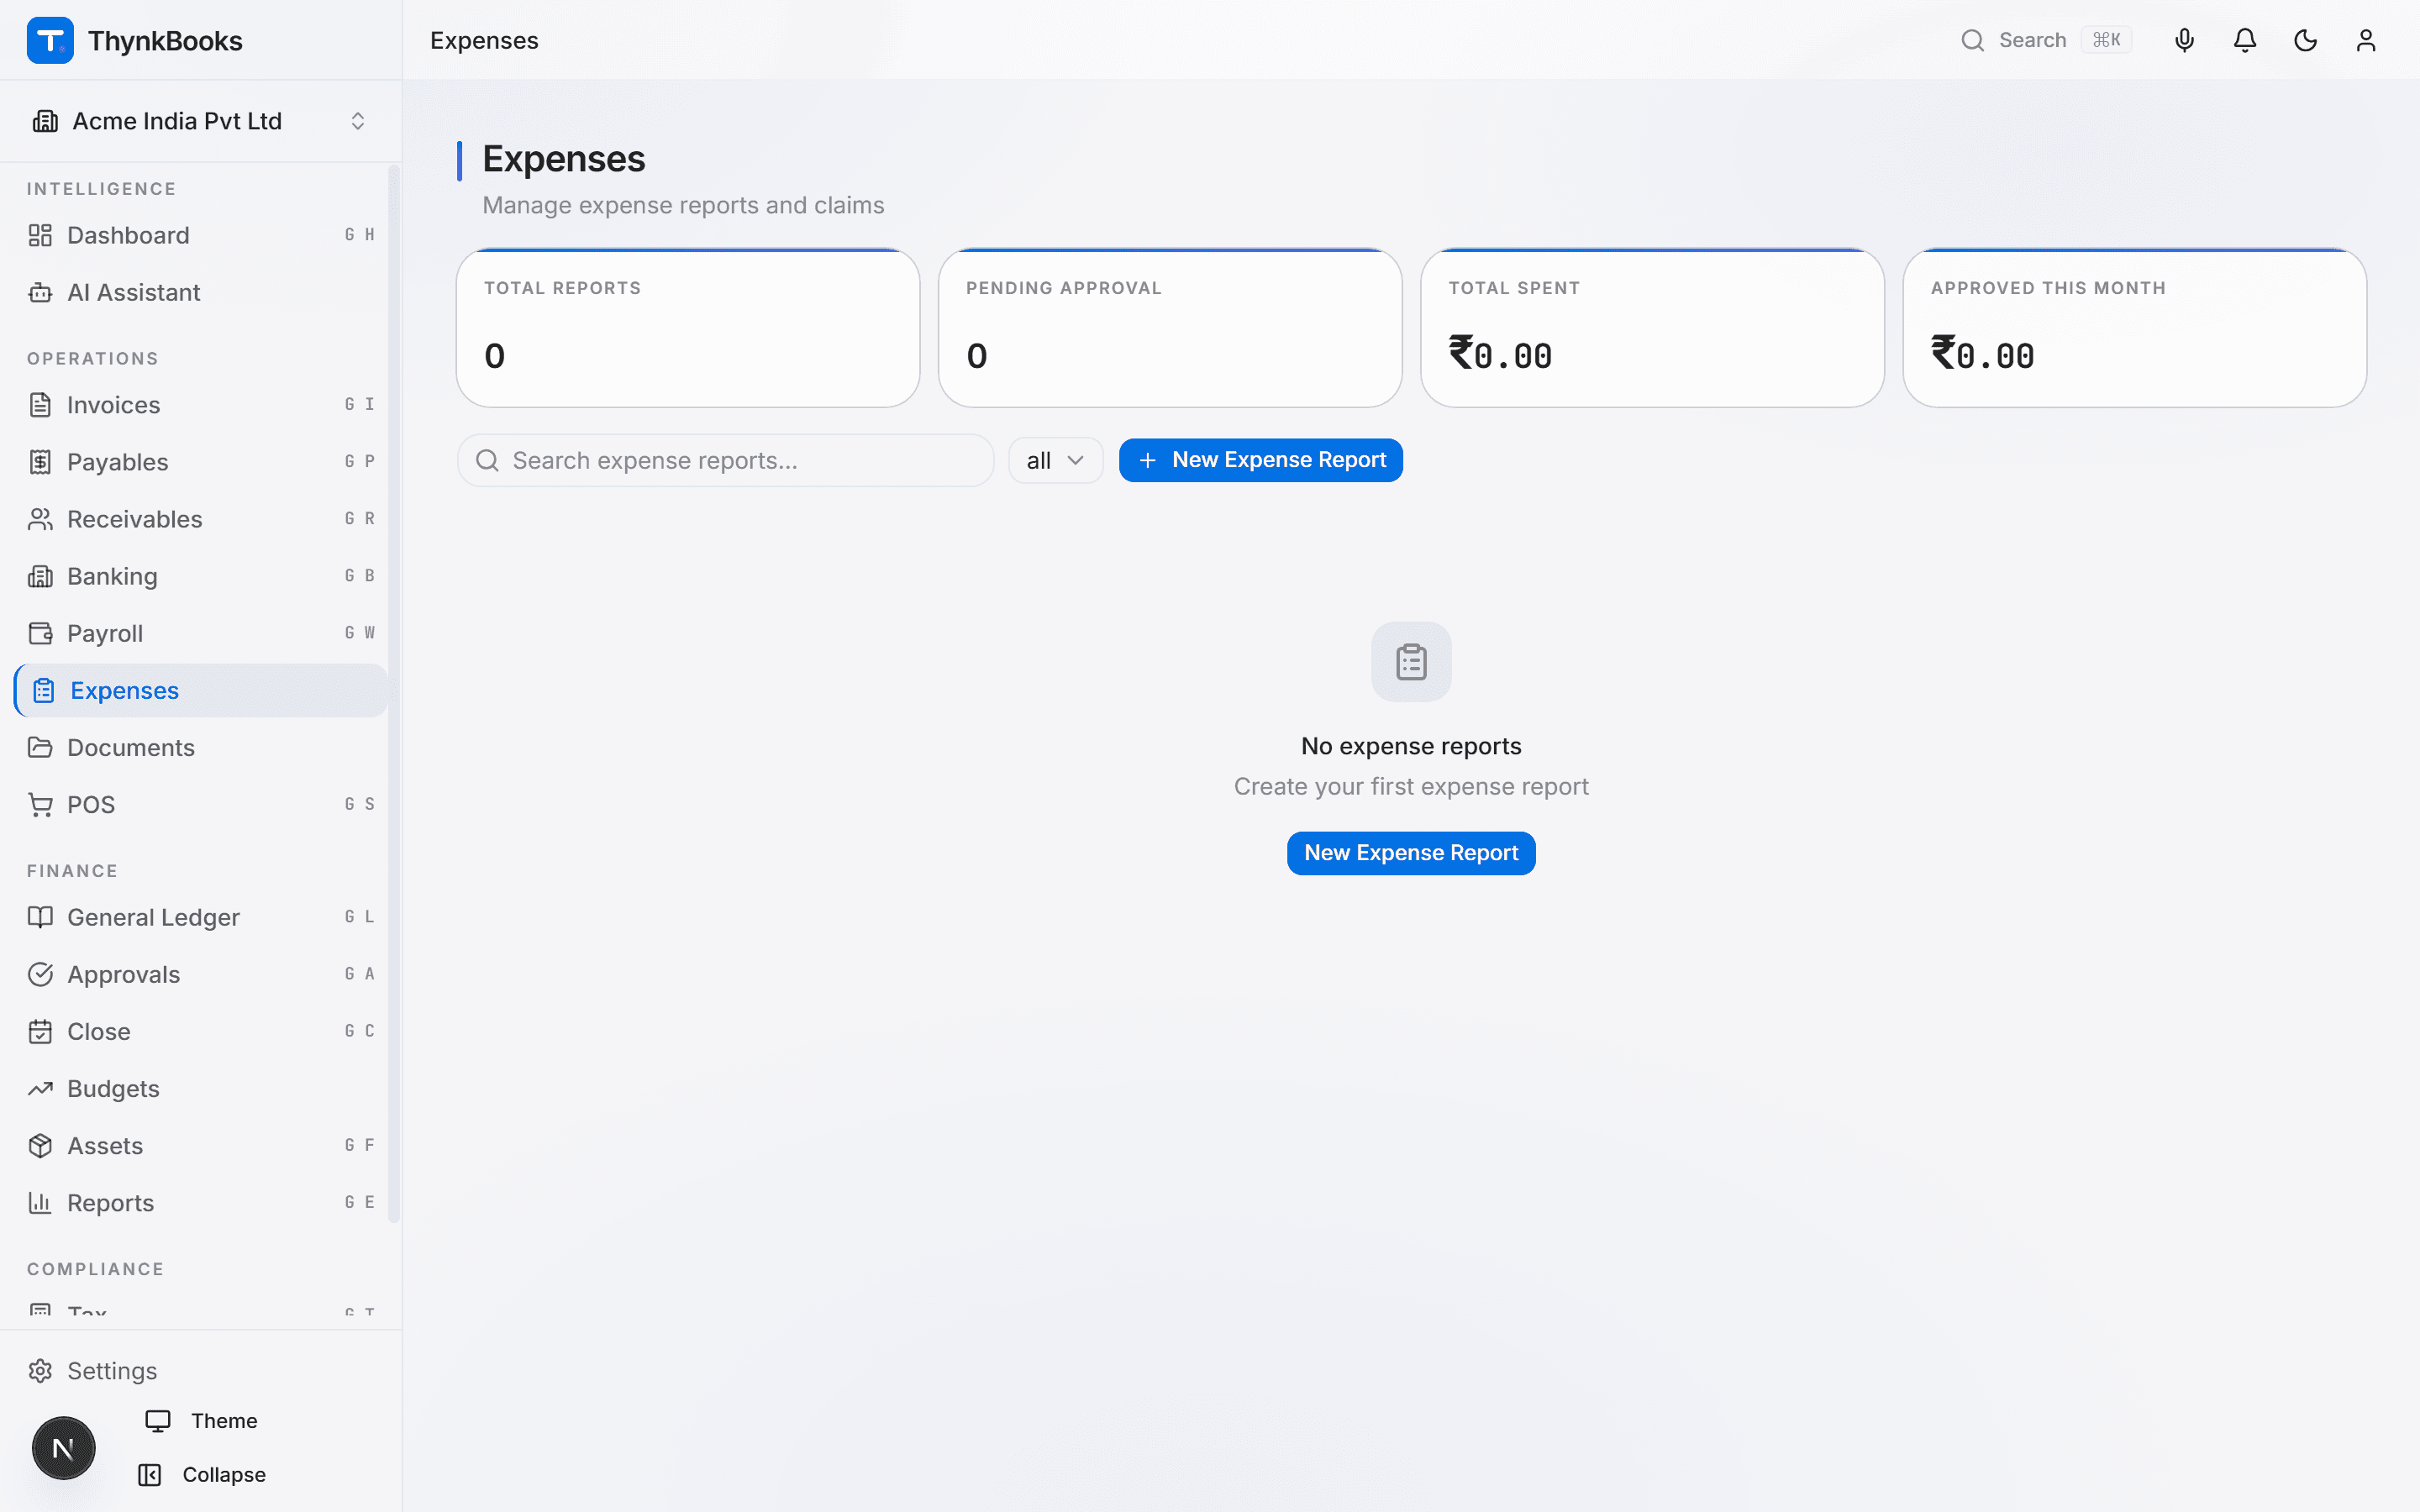Click the POS shopping cart icon
The width and height of the screenshot is (2420, 1512).
tap(40, 804)
